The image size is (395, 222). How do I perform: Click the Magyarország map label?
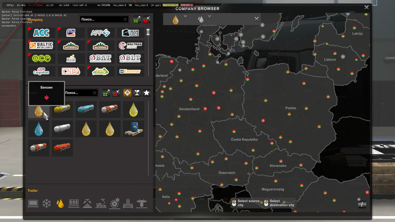click(273, 189)
